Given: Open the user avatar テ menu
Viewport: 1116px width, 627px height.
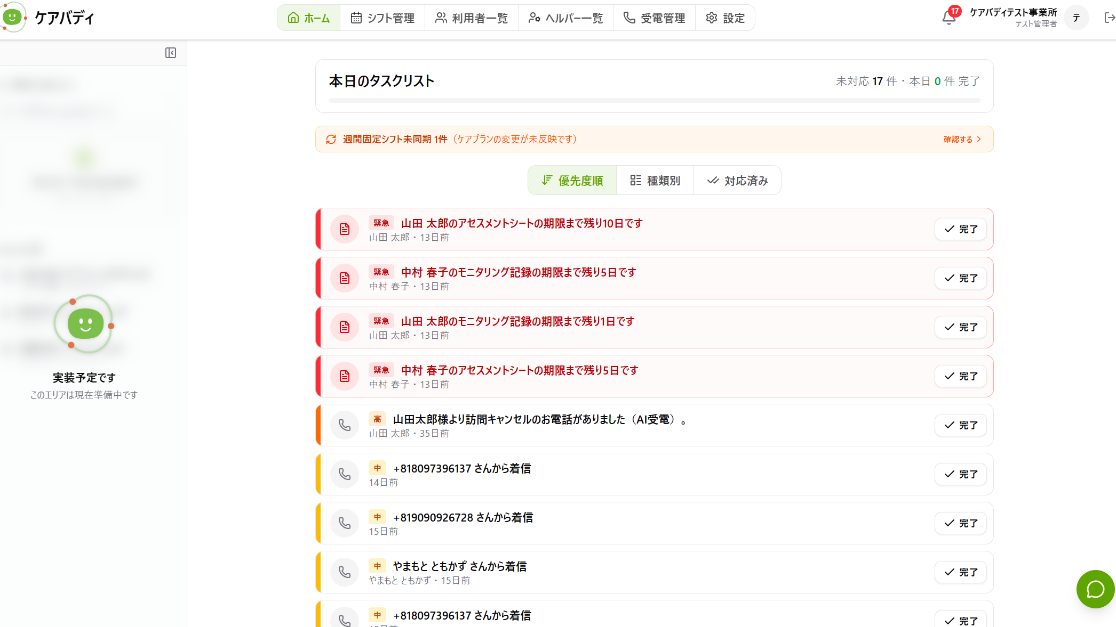Looking at the screenshot, I should [x=1076, y=18].
